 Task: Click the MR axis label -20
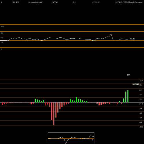tap(141, 109)
